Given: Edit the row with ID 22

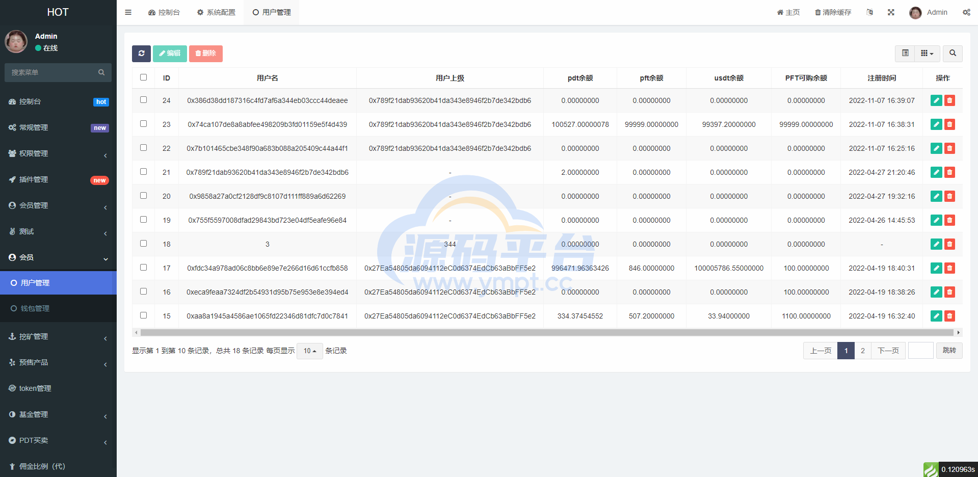Looking at the screenshot, I should [936, 148].
